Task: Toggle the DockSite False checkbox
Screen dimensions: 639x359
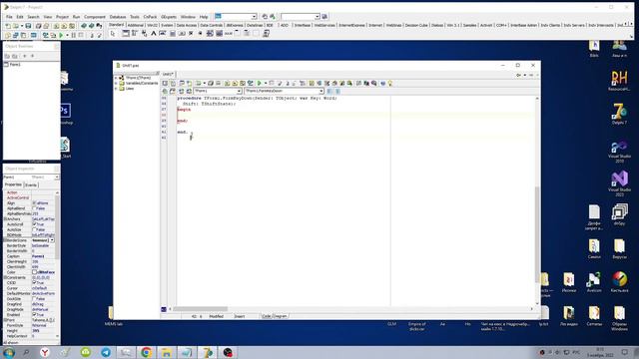Action: pyautogui.click(x=35, y=299)
